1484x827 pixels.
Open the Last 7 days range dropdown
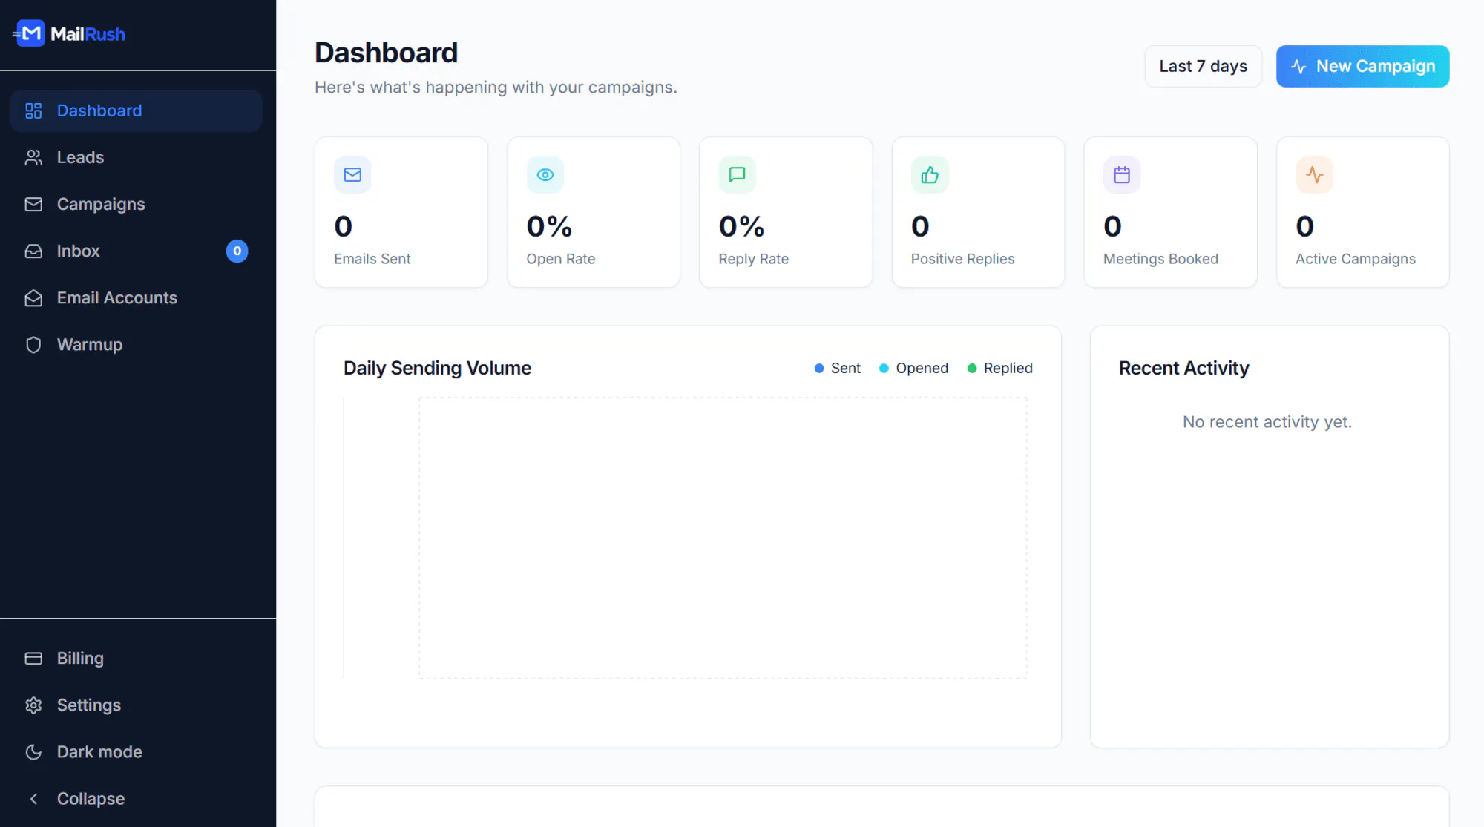[x=1203, y=67]
